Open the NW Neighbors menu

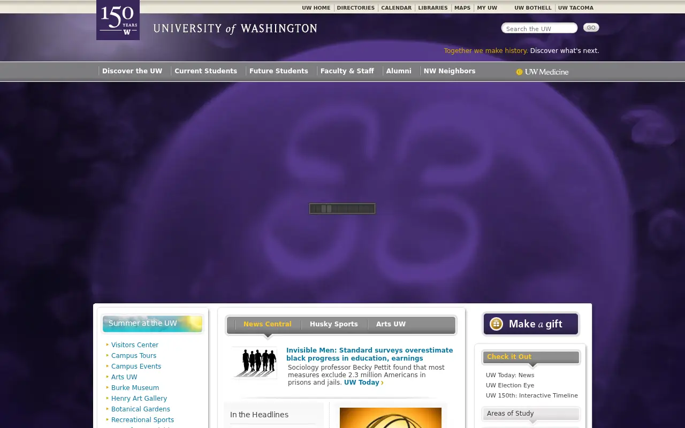tap(450, 71)
